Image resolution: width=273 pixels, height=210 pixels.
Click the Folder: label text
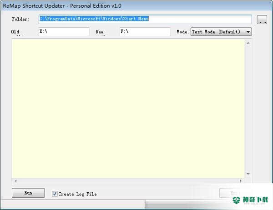(20, 19)
